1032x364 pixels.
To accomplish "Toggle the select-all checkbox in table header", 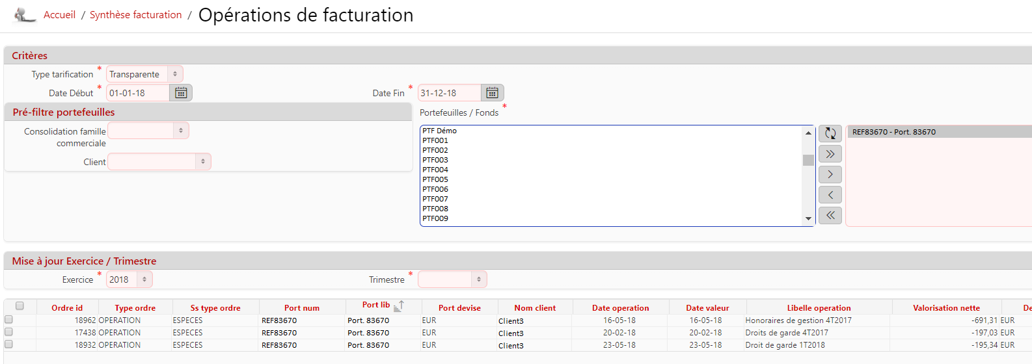I will [x=20, y=305].
